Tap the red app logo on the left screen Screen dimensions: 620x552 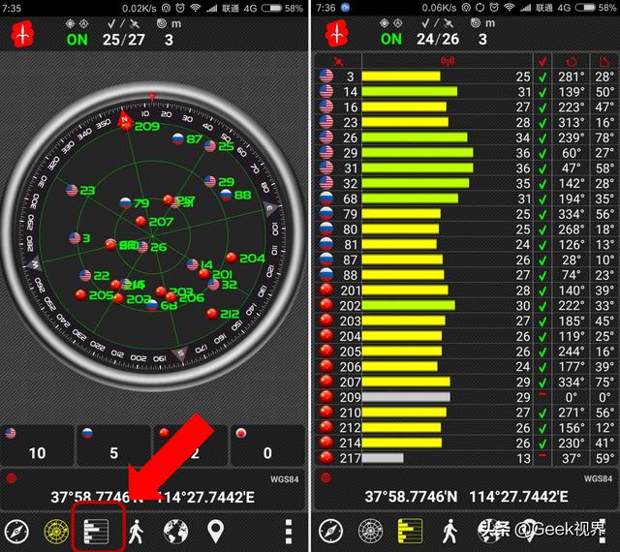22,35
